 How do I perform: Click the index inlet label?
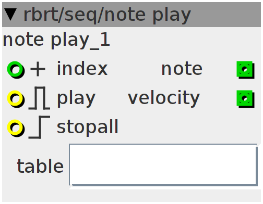[82, 69]
